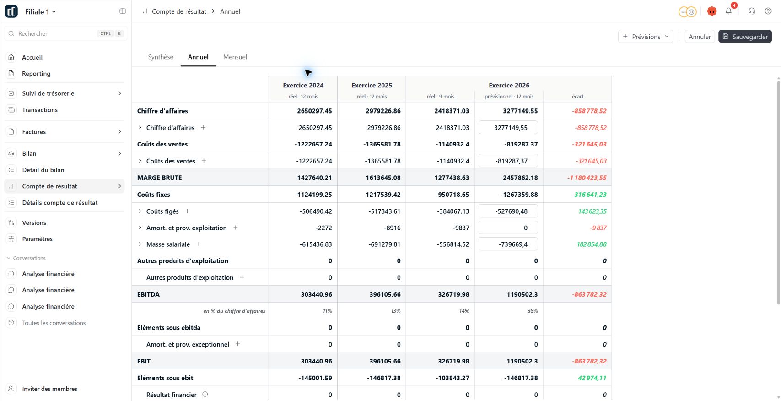Select the Annuel tab

click(198, 57)
